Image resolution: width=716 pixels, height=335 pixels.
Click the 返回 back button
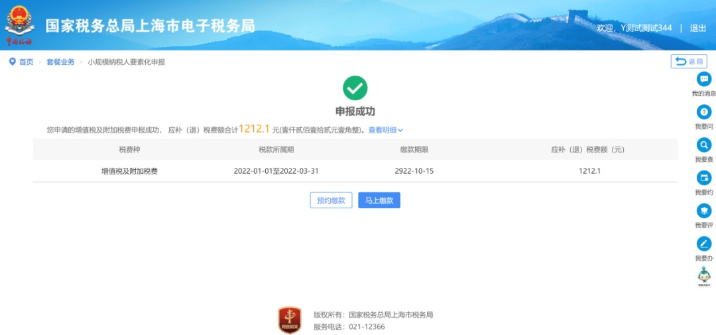tap(689, 61)
